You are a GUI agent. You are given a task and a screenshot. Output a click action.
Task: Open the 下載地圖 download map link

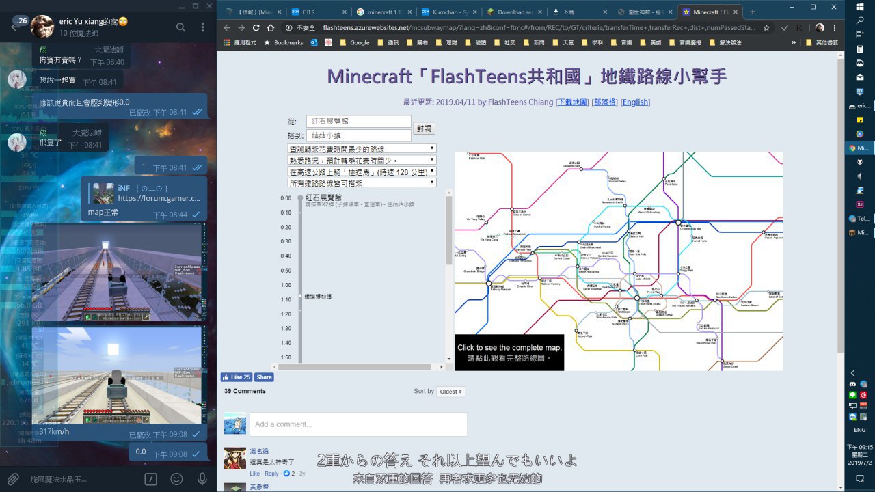tap(572, 102)
